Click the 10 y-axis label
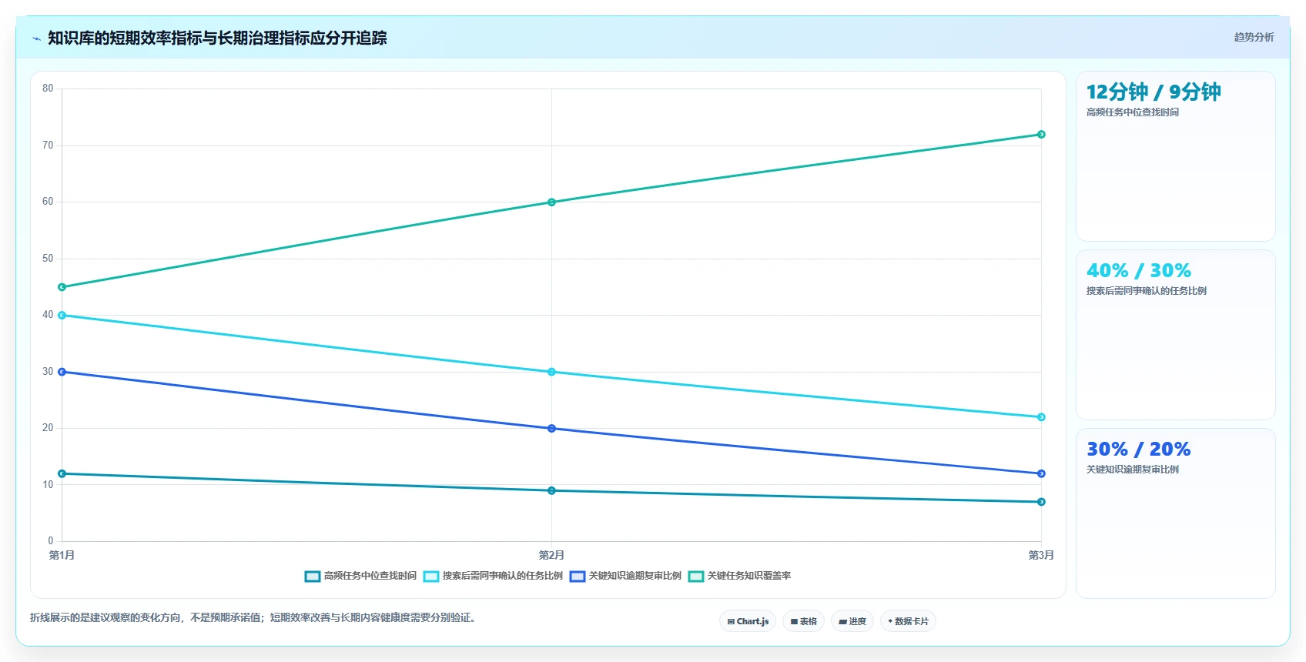1306x662 pixels. click(48, 485)
